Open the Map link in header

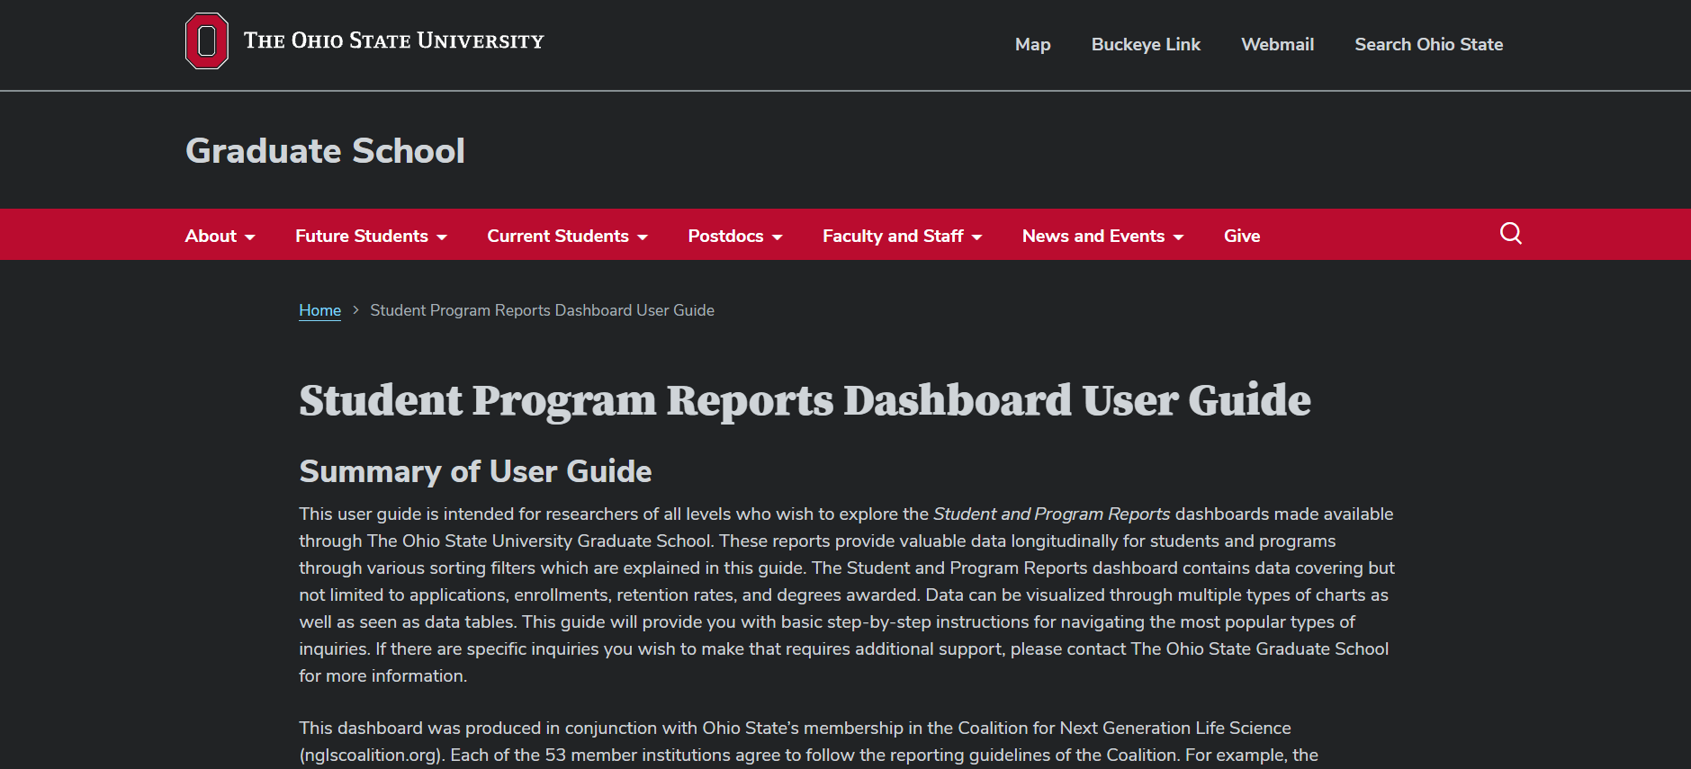coord(1032,44)
